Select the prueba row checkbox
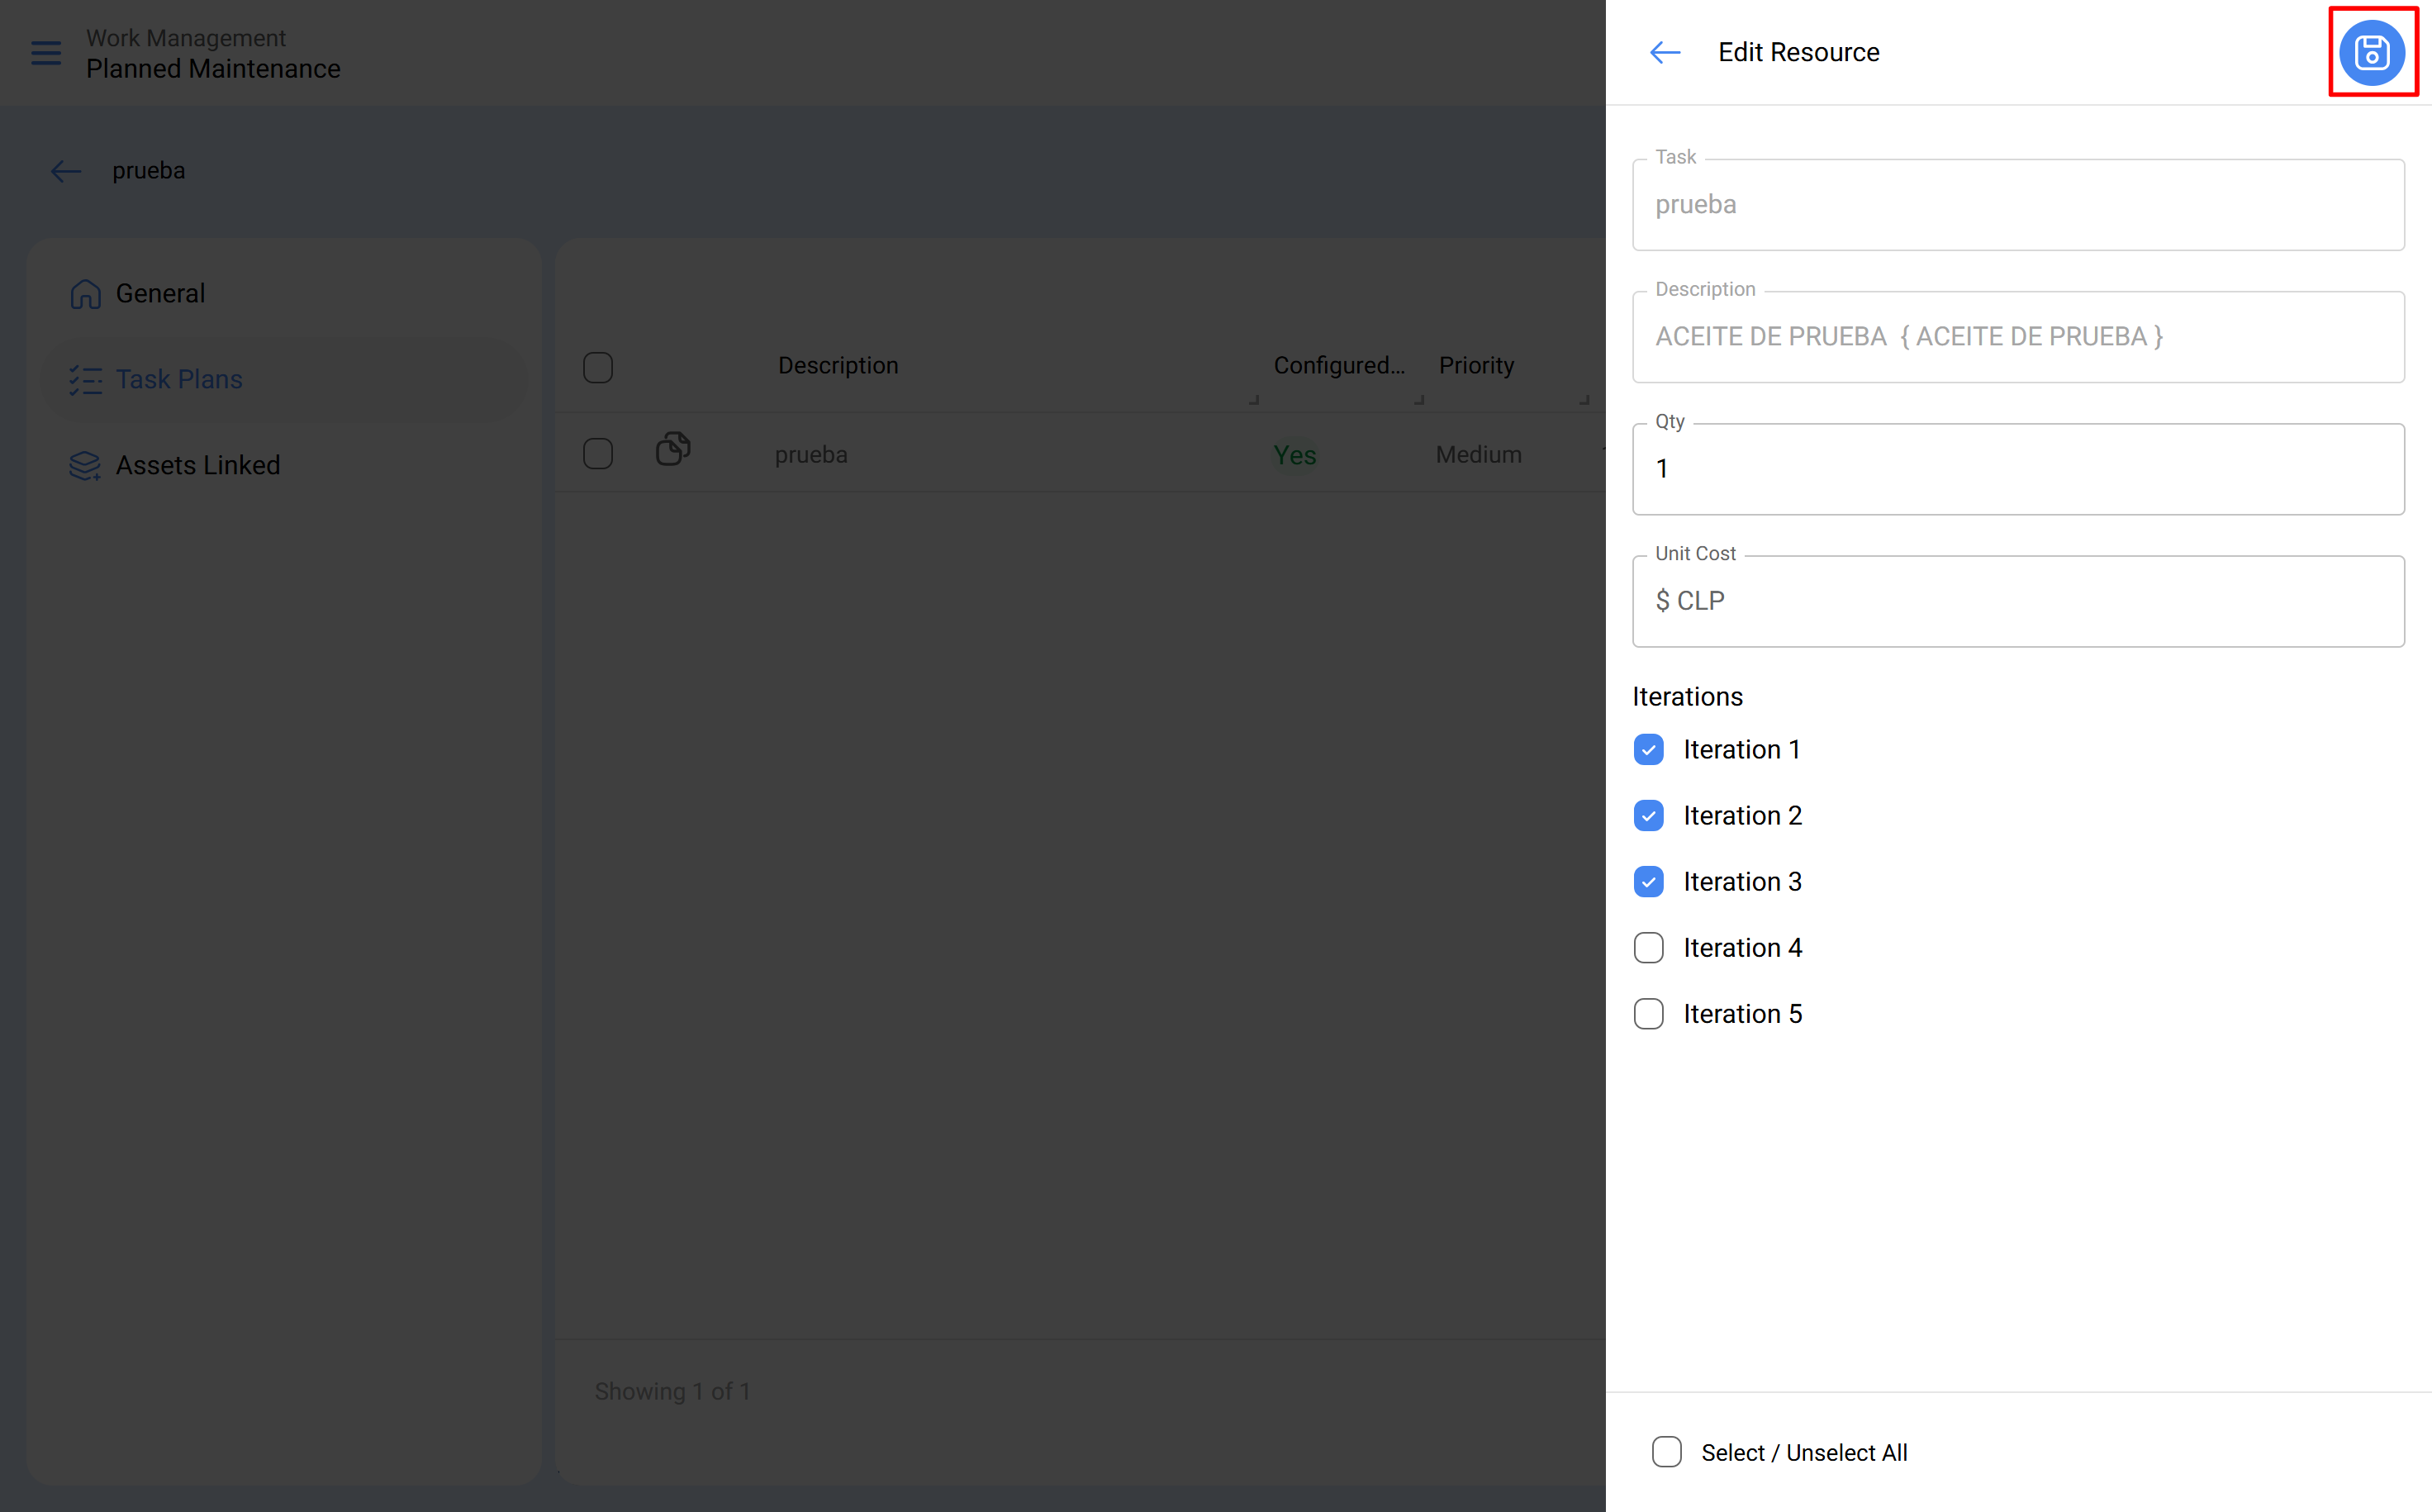Screen dimensions: 2432x1512 point(598,453)
